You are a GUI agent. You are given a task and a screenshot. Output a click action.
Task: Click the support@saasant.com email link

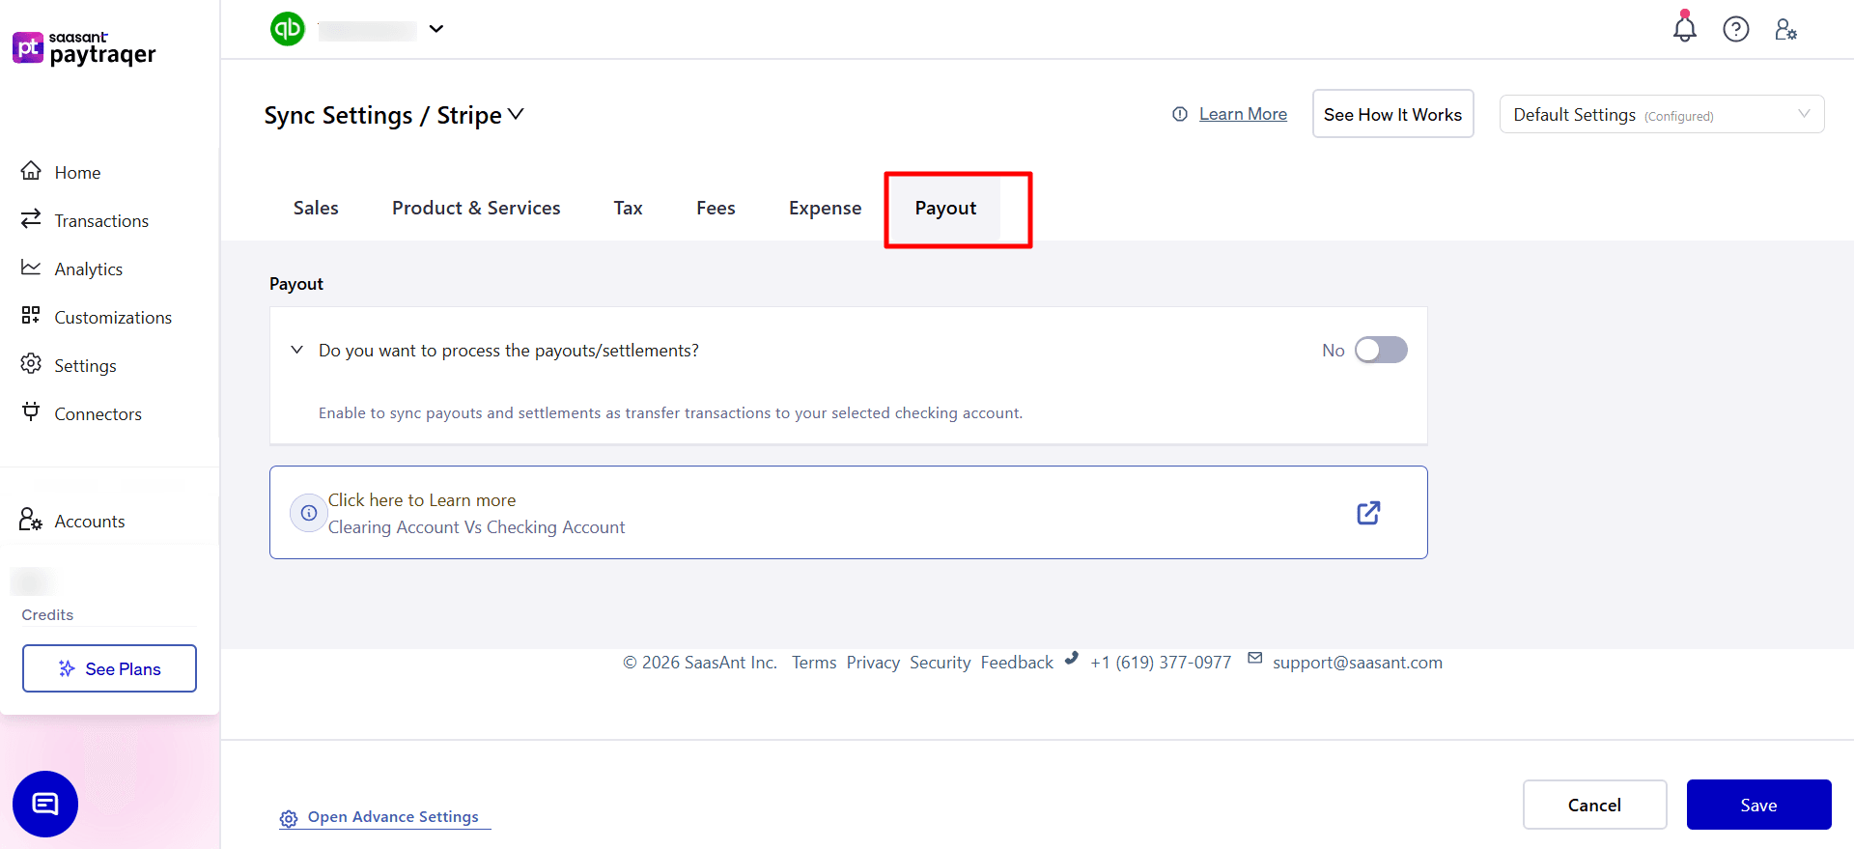(1358, 663)
